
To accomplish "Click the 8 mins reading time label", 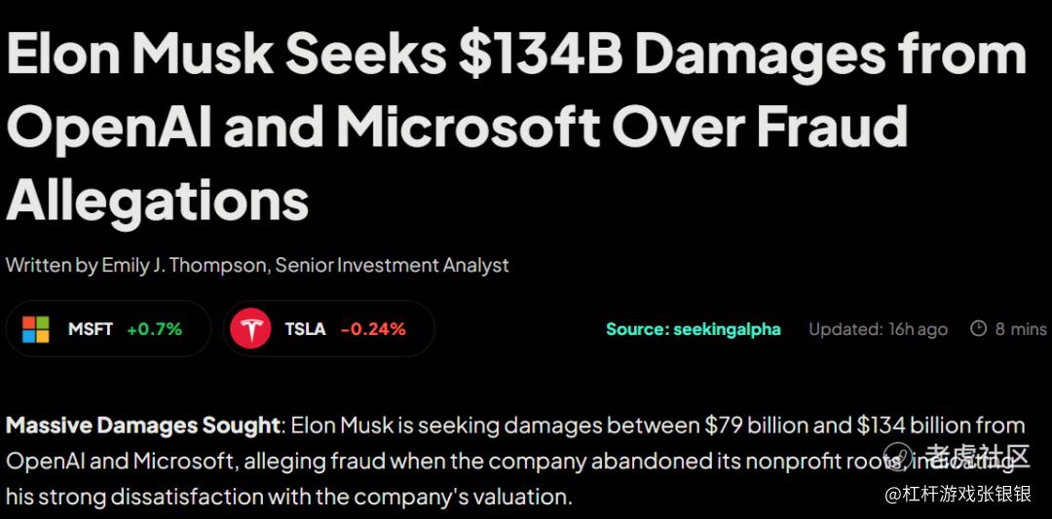I will pos(1021,329).
